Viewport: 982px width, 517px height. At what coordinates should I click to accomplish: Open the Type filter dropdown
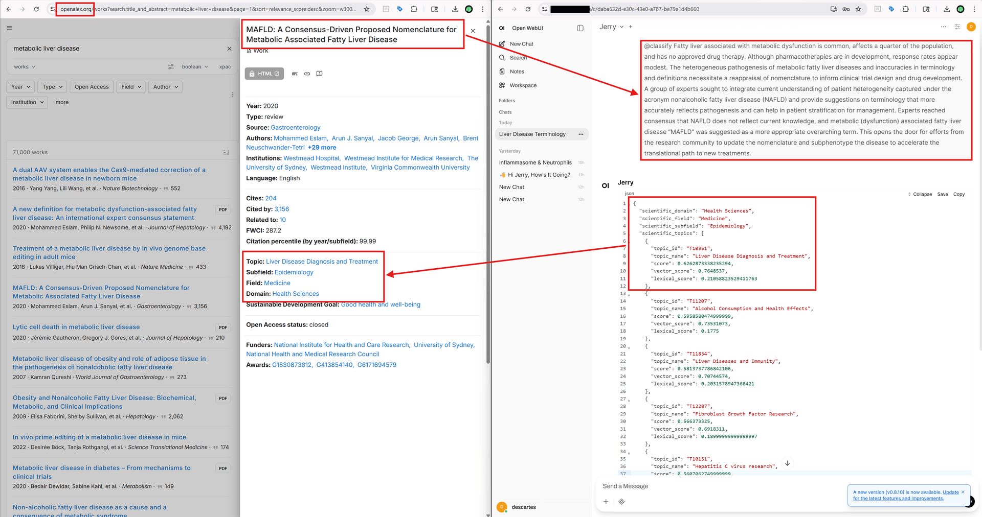[52, 87]
